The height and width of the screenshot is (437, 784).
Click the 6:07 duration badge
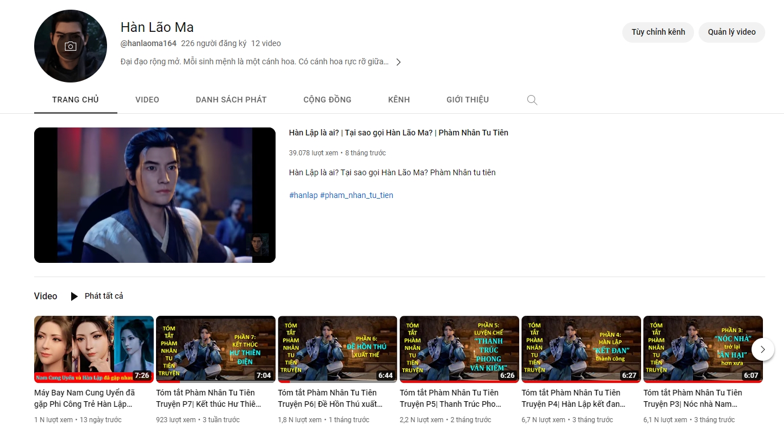pos(751,376)
